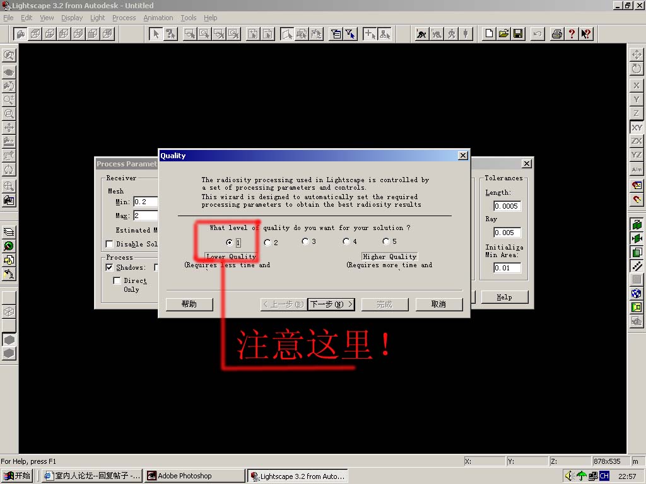Pick quality level 5 radio button
The height and width of the screenshot is (484, 646).
[386, 241]
